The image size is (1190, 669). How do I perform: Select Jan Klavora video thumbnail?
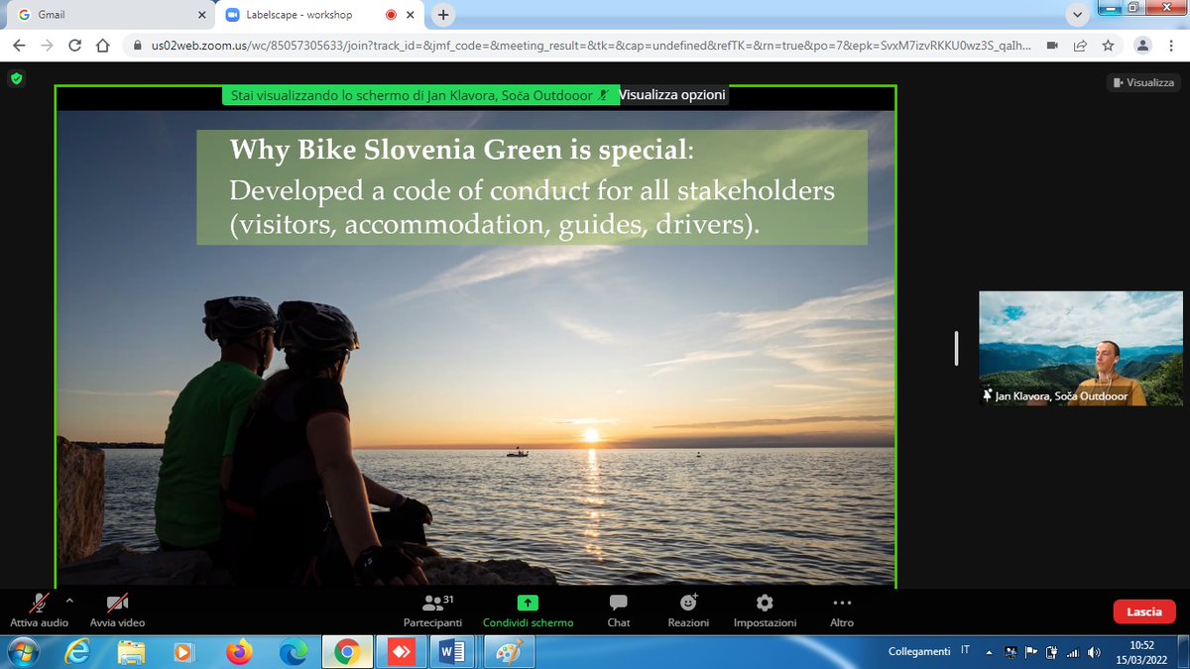tap(1080, 348)
